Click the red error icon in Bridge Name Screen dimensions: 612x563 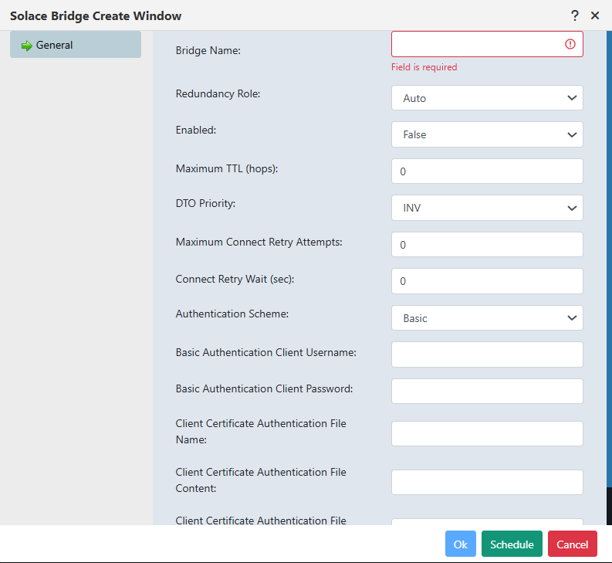pos(570,44)
